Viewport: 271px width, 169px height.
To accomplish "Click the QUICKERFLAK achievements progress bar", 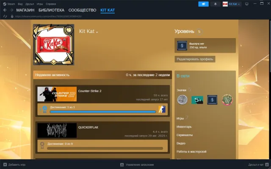I will click(x=105, y=148).
